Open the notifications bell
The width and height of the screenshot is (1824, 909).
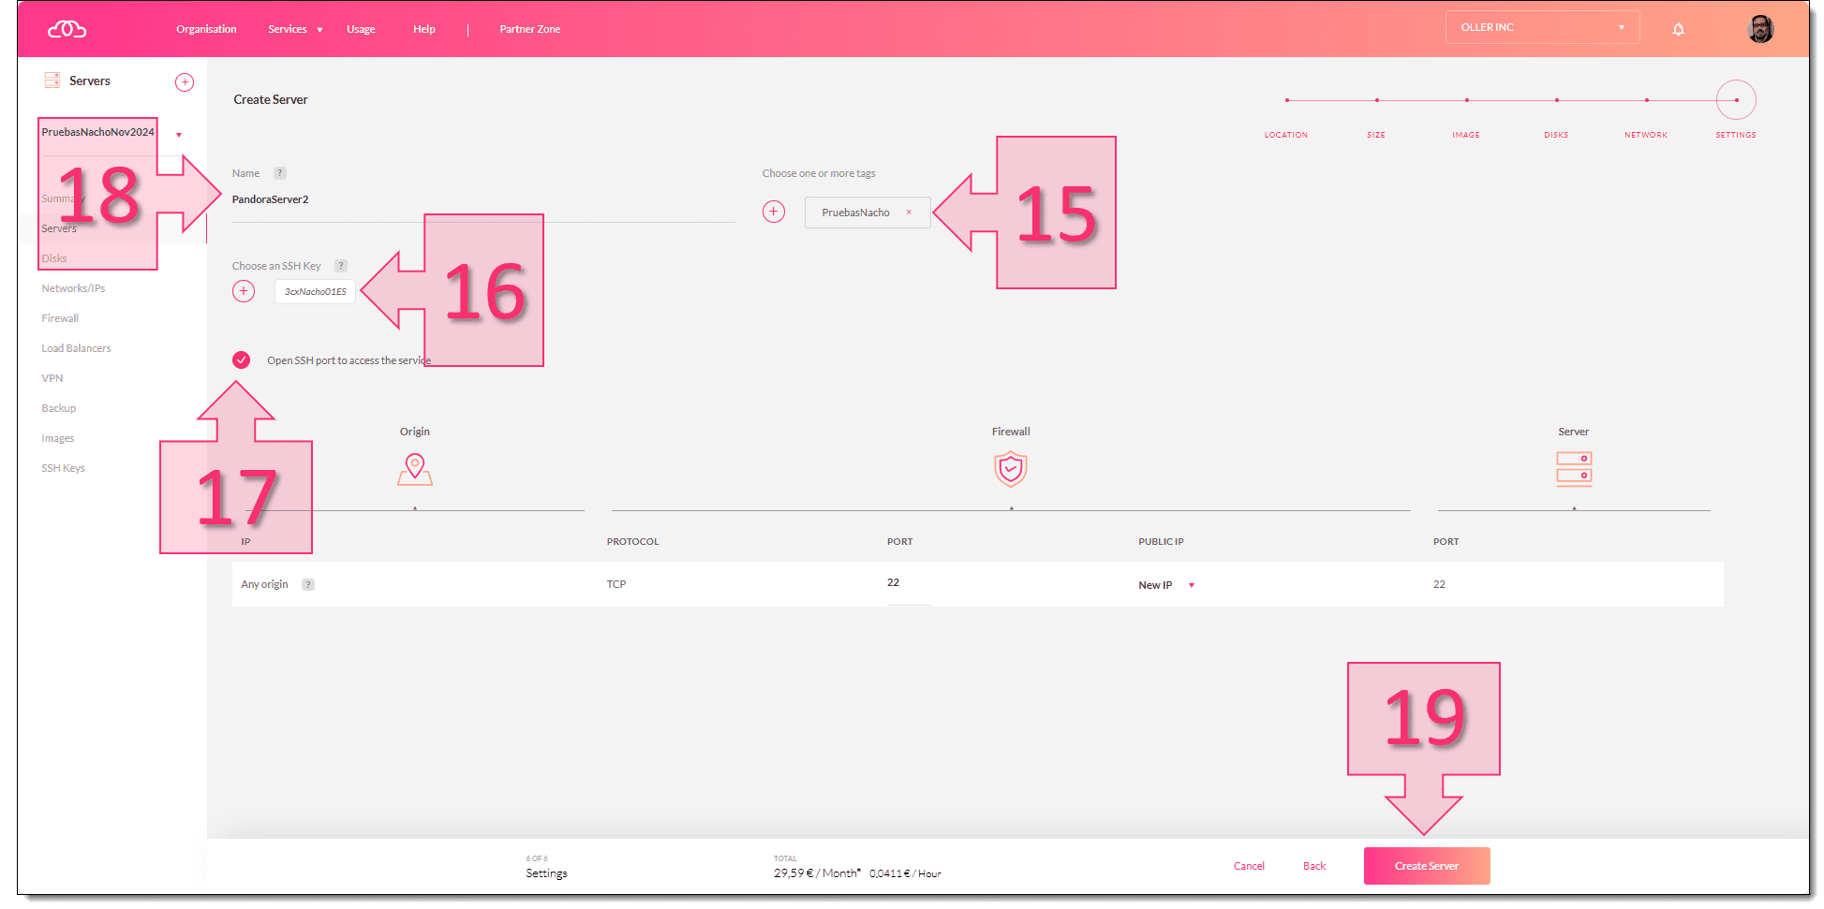tap(1679, 29)
